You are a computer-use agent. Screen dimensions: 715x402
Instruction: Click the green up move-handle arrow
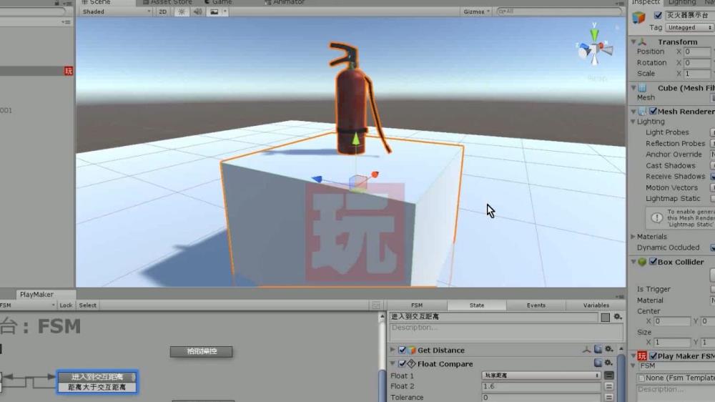355,139
